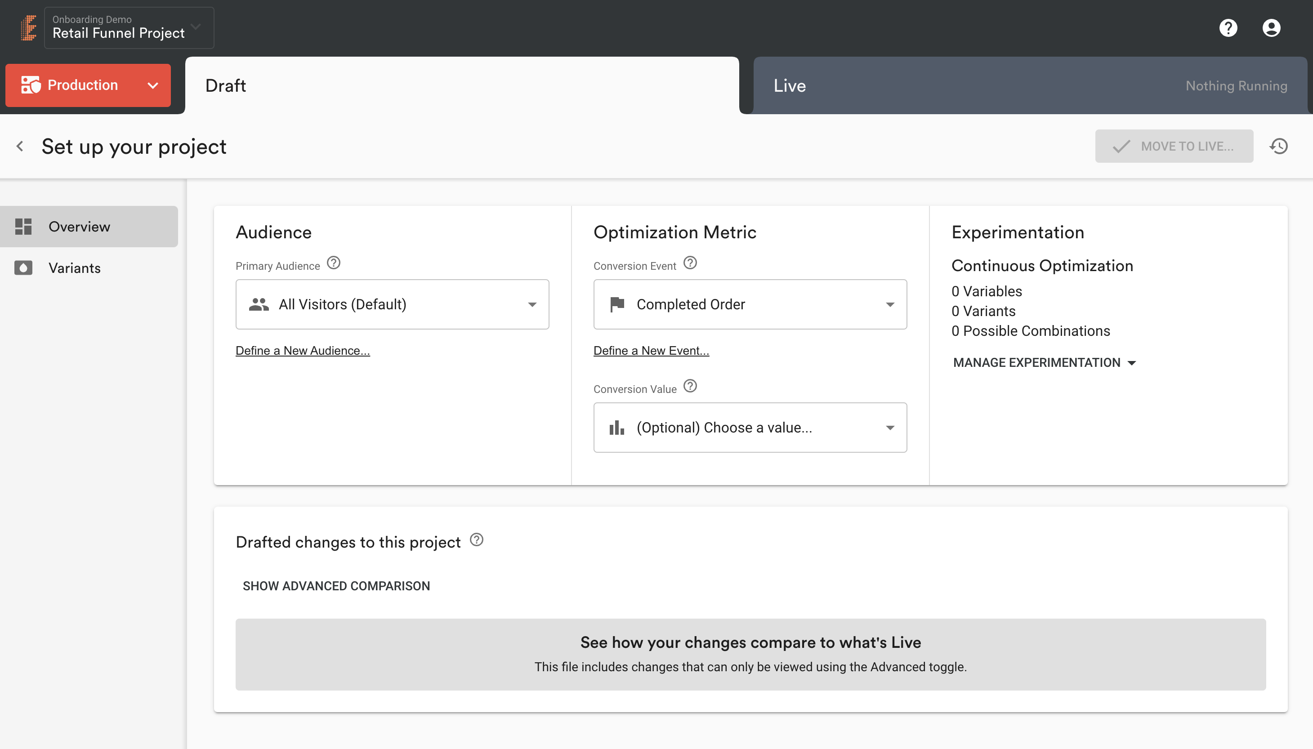The image size is (1313, 749).
Task: Open help tooltip next to Primary Audience
Action: tap(333, 263)
